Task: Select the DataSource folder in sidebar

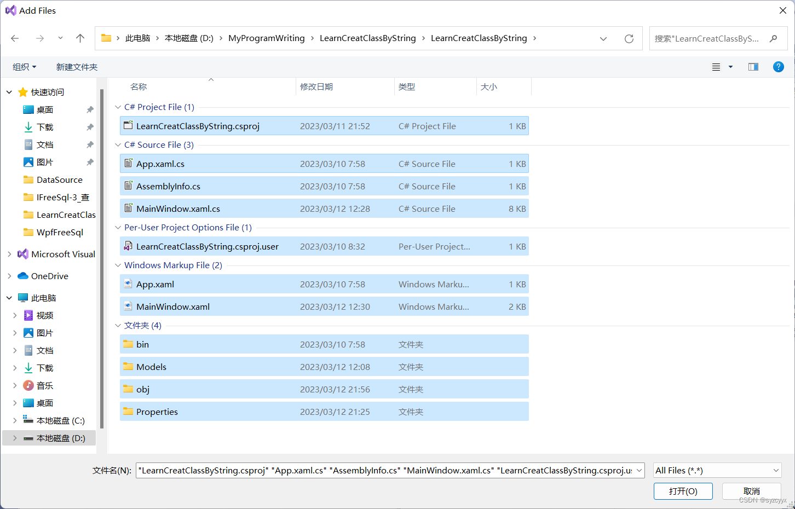Action: point(60,180)
